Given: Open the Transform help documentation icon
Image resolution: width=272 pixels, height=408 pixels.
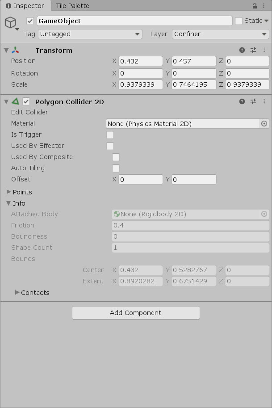Looking at the screenshot, I should tap(242, 50).
